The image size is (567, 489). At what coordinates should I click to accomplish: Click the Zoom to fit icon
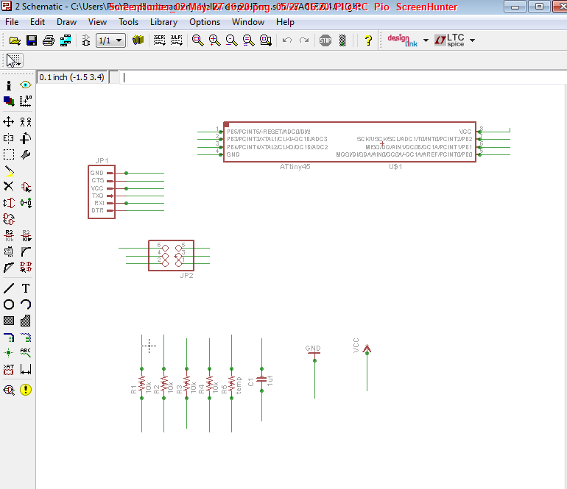pos(198,40)
